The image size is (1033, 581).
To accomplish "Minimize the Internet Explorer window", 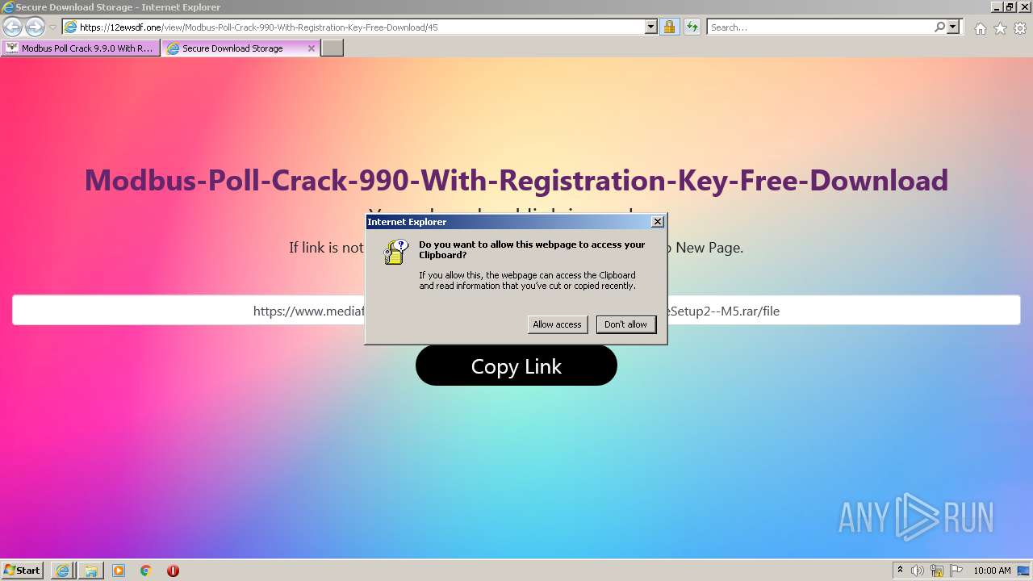I will tap(997, 6).
